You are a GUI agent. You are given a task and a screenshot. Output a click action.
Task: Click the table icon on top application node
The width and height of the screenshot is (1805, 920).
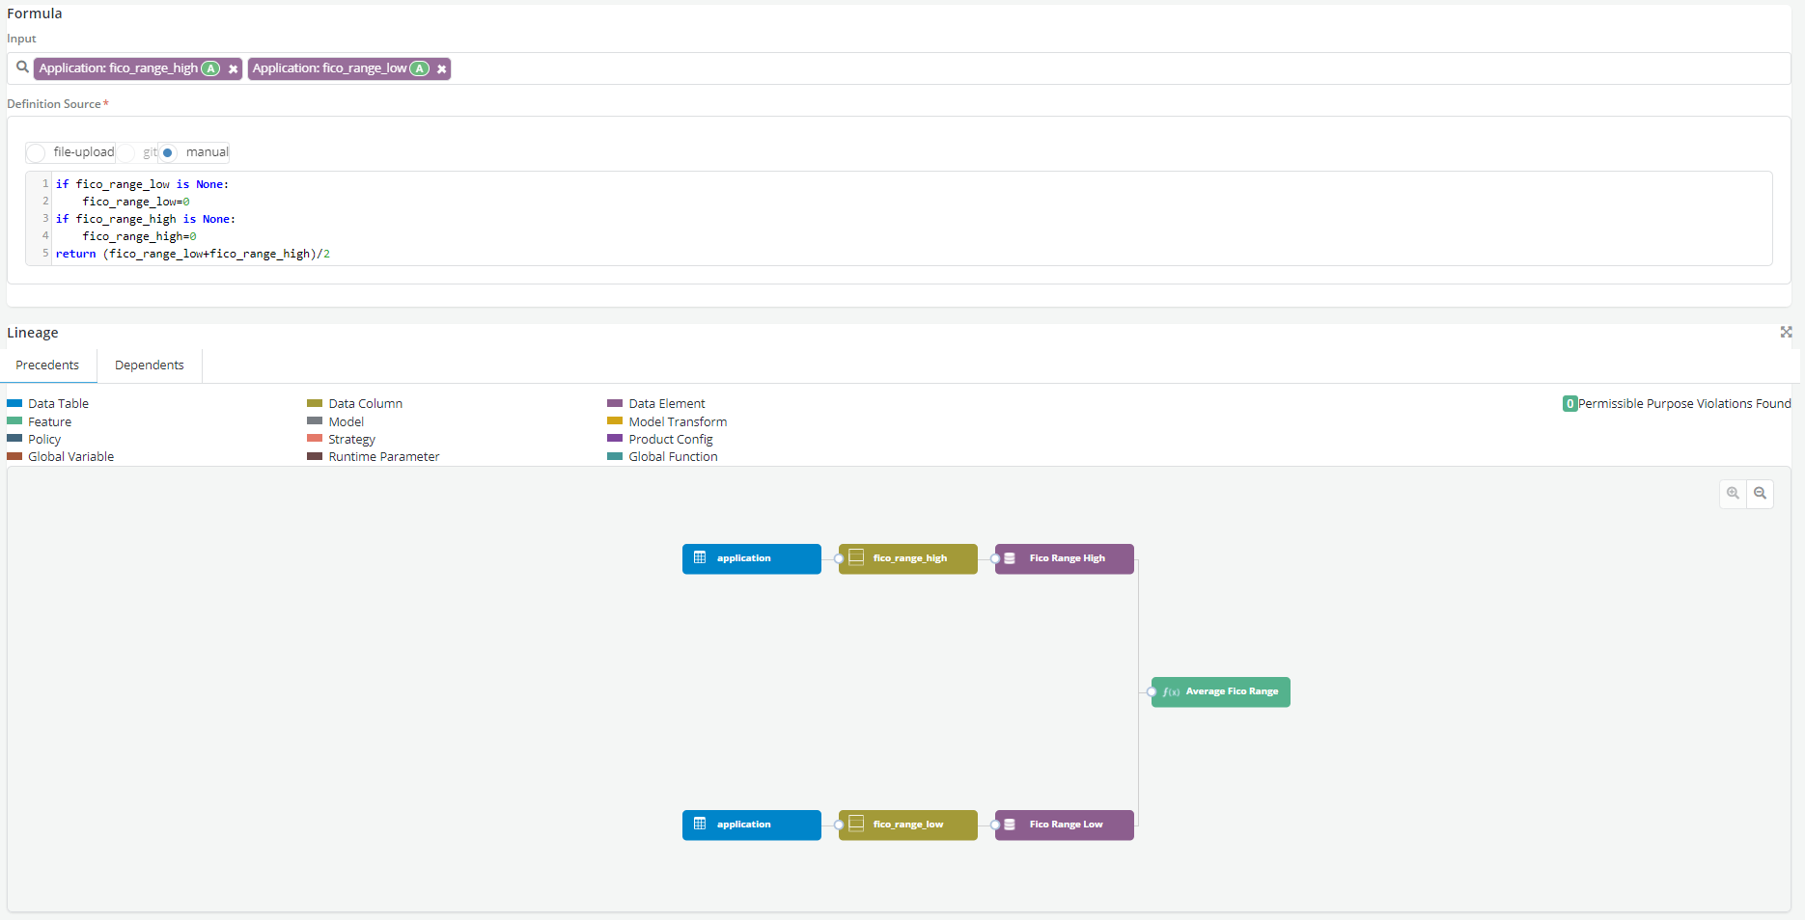click(x=700, y=558)
